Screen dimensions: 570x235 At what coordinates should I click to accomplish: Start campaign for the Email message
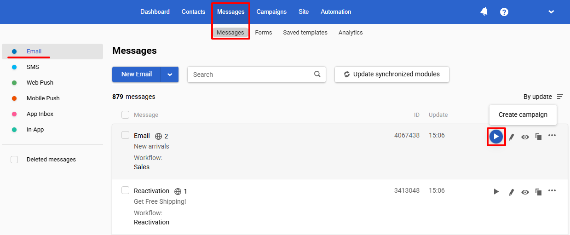tap(496, 137)
